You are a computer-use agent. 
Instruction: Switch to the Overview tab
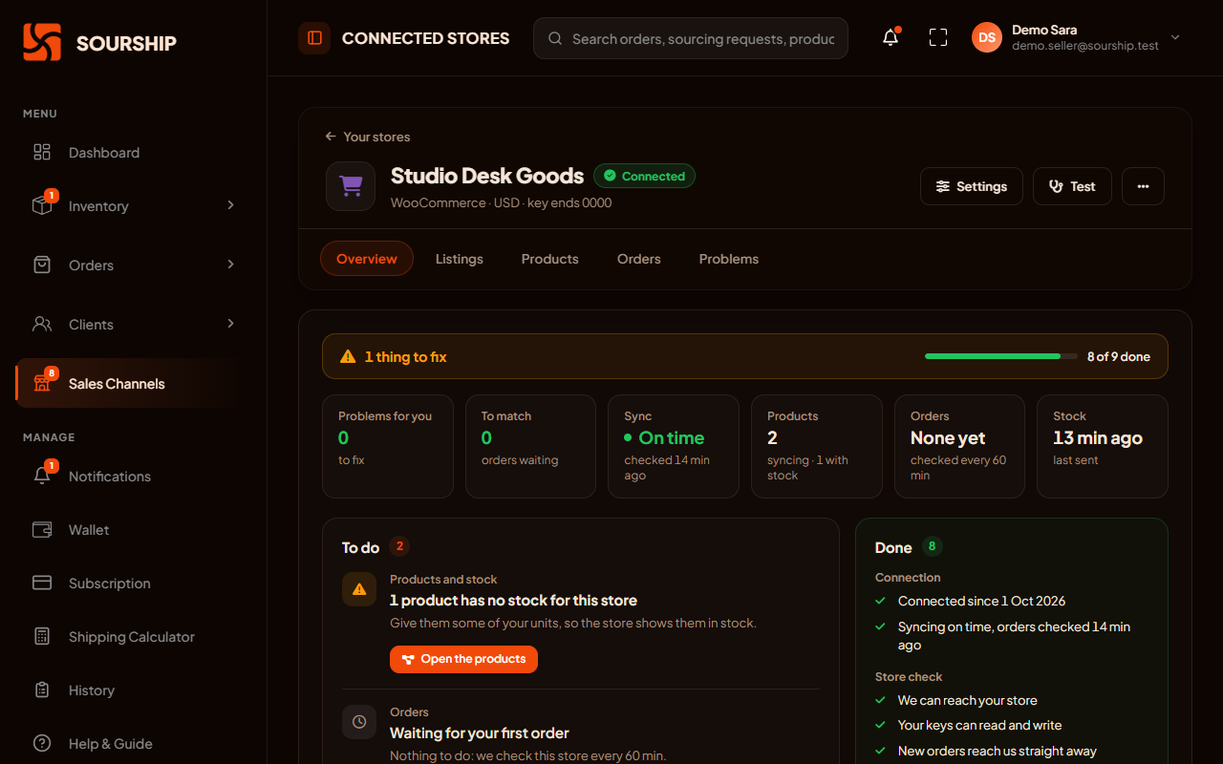[367, 259]
